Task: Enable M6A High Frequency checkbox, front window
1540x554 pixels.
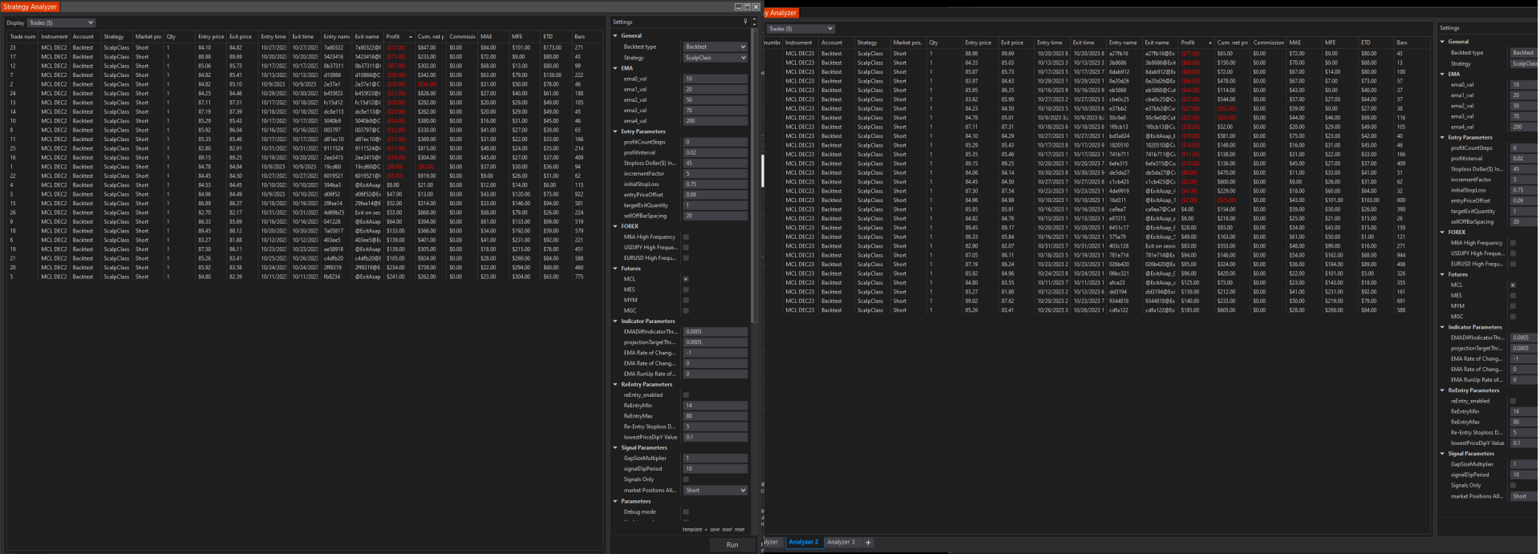Action: pyautogui.click(x=686, y=237)
